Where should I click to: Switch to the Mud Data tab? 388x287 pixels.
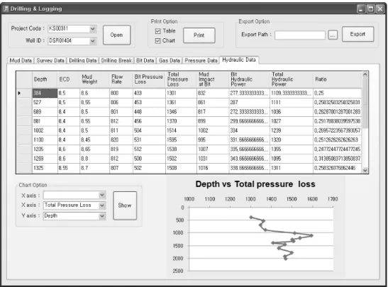click(x=21, y=60)
